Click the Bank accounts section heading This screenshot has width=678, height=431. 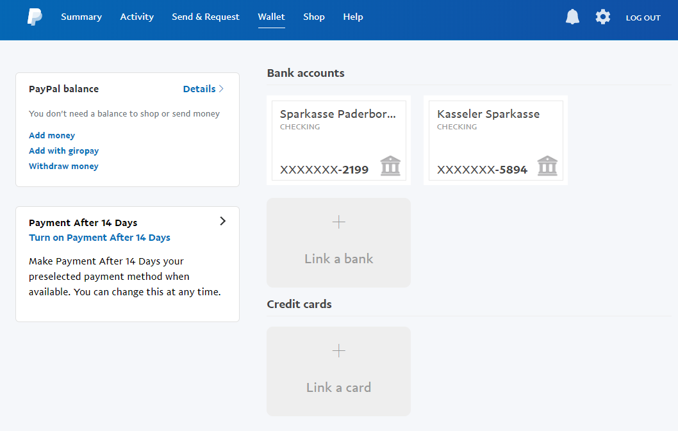[306, 73]
